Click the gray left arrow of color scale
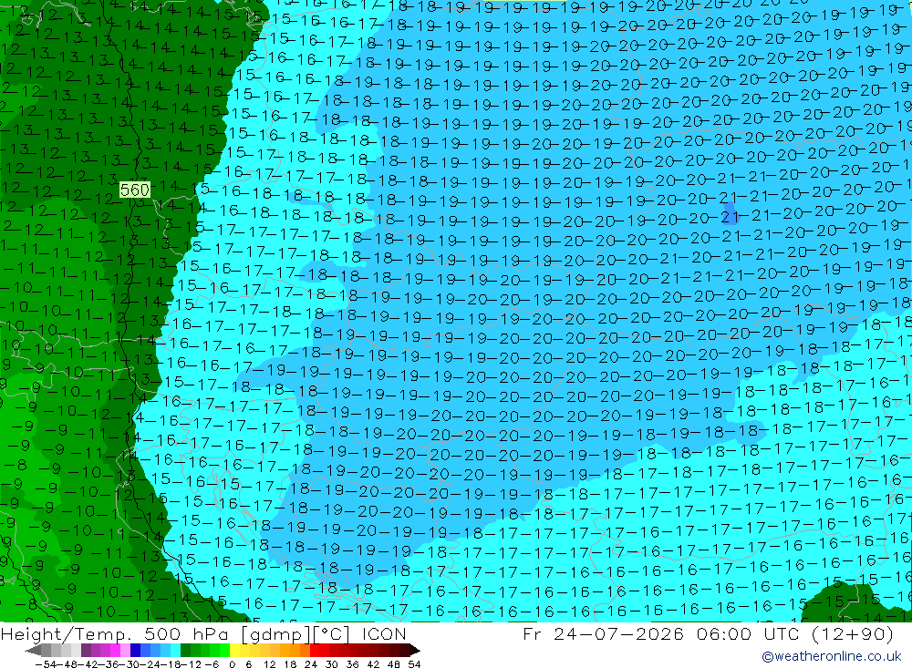This screenshot has height=668, width=912. pyautogui.click(x=33, y=650)
